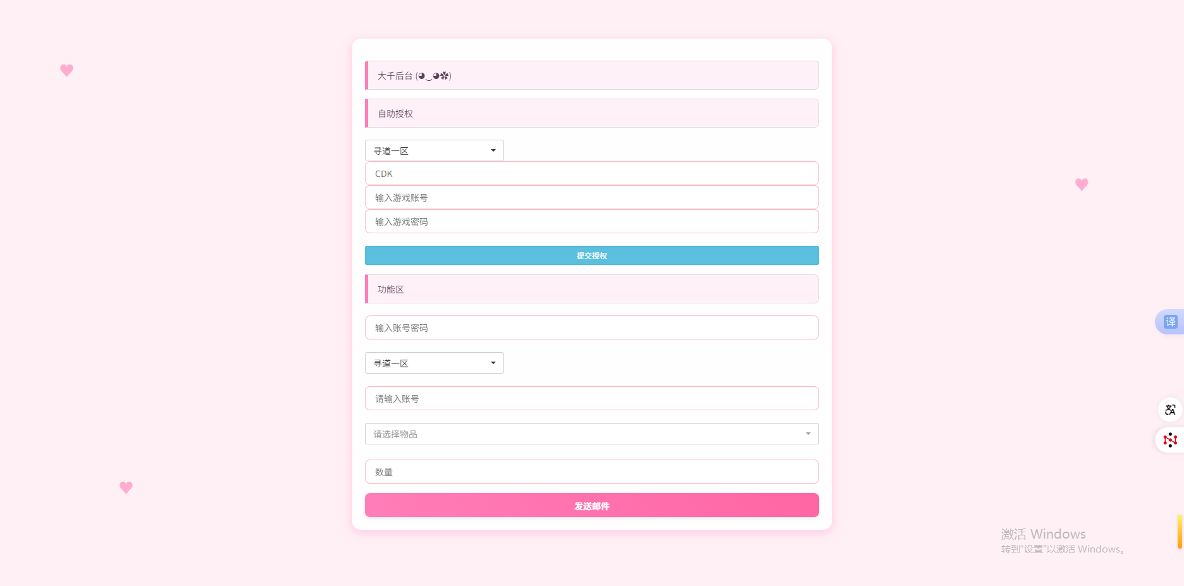Select the 输入游戏密码 password field
The width and height of the screenshot is (1184, 586).
pos(592,221)
